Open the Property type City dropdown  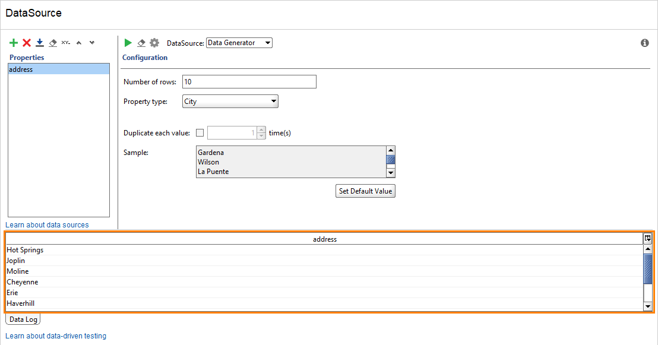point(230,101)
